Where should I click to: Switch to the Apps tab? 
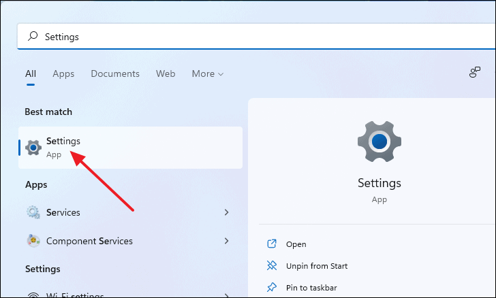pyautogui.click(x=63, y=73)
